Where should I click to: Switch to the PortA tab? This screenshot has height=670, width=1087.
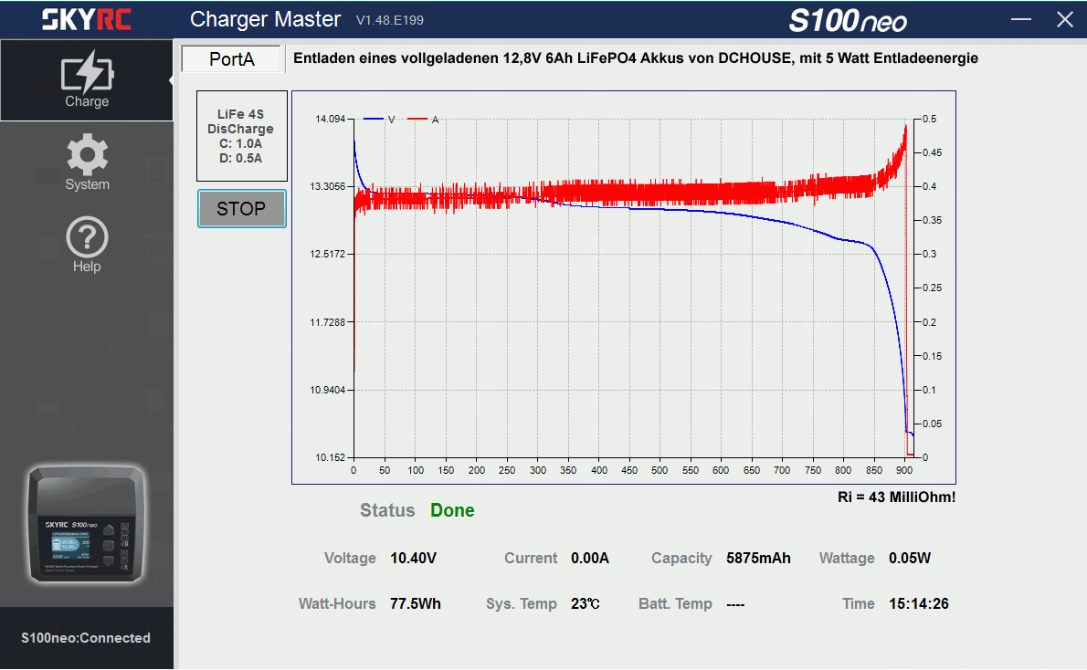(232, 59)
